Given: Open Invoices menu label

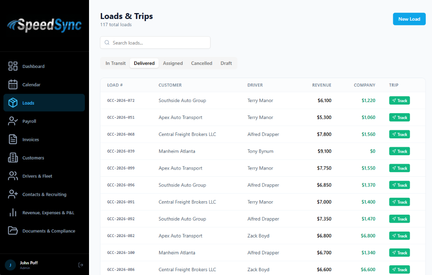Looking at the screenshot, I should click(x=30, y=140).
